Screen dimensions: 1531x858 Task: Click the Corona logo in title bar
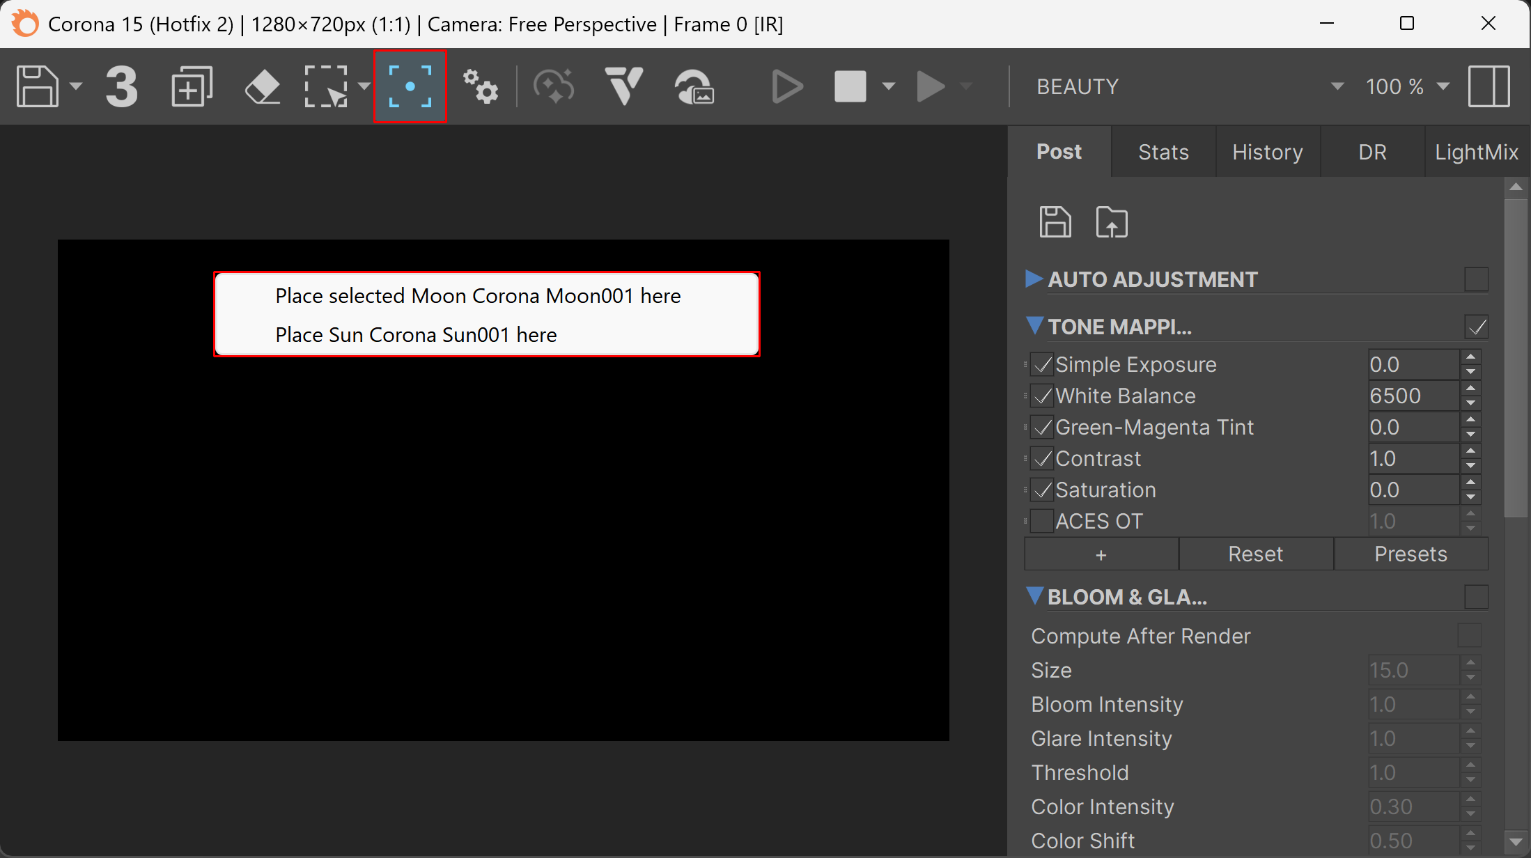coord(25,24)
